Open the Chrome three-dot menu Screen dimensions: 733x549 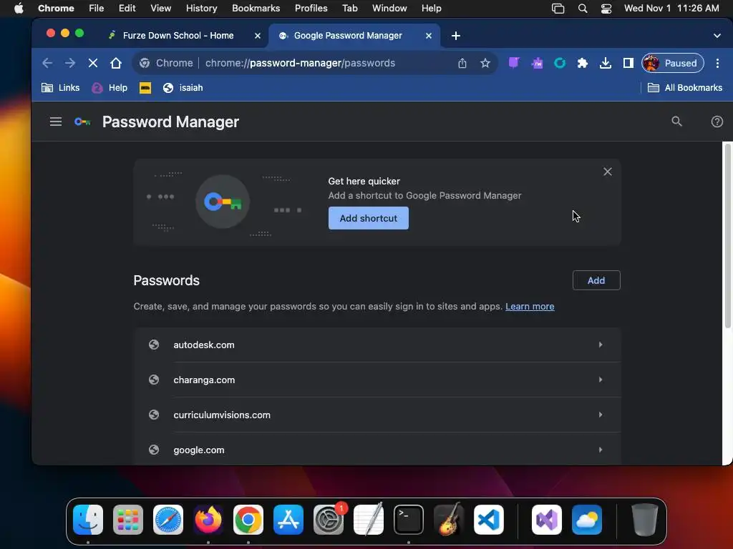pyautogui.click(x=717, y=63)
